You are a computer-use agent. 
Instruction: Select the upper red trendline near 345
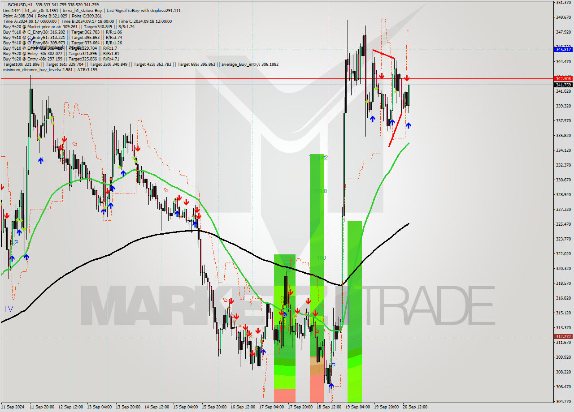(383, 54)
